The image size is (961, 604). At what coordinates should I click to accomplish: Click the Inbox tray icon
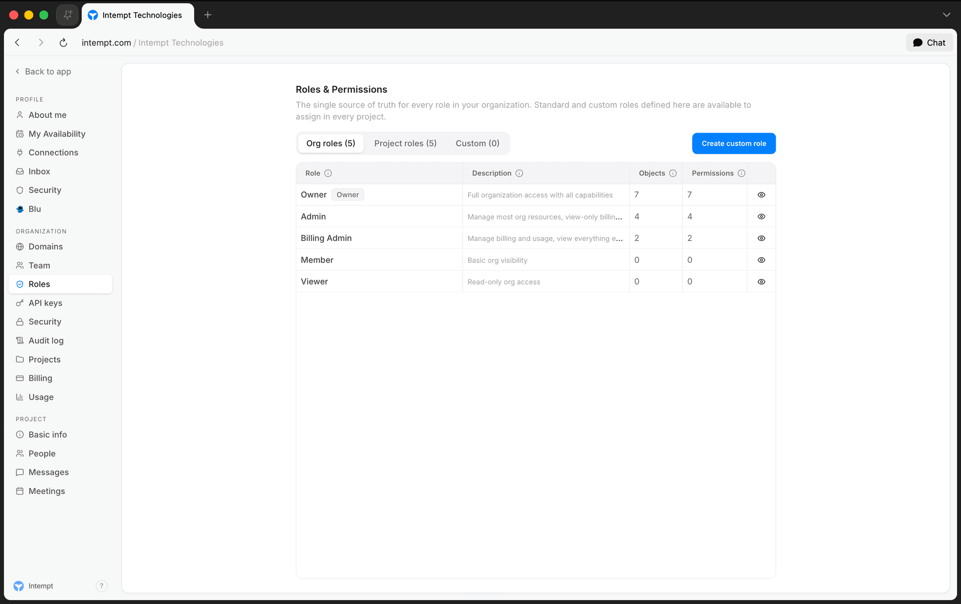pos(20,171)
